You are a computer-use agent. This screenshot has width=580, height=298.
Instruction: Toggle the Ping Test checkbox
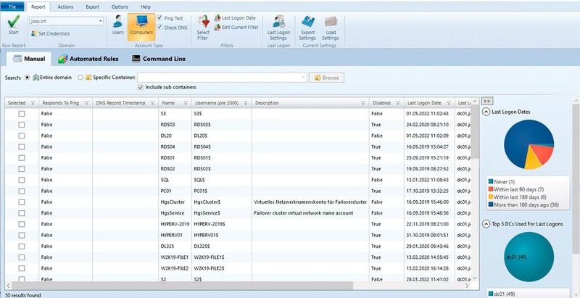160,19
